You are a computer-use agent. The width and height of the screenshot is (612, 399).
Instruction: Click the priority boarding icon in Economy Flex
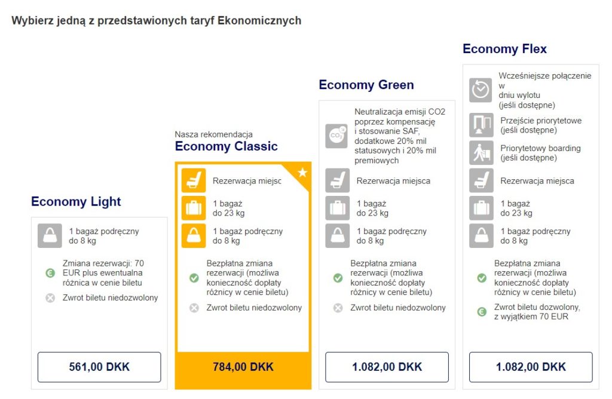point(481,152)
